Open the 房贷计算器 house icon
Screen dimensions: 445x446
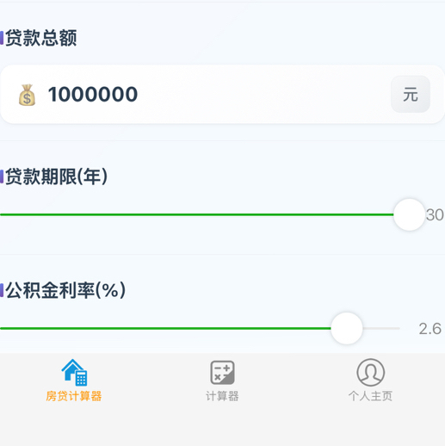point(74,372)
